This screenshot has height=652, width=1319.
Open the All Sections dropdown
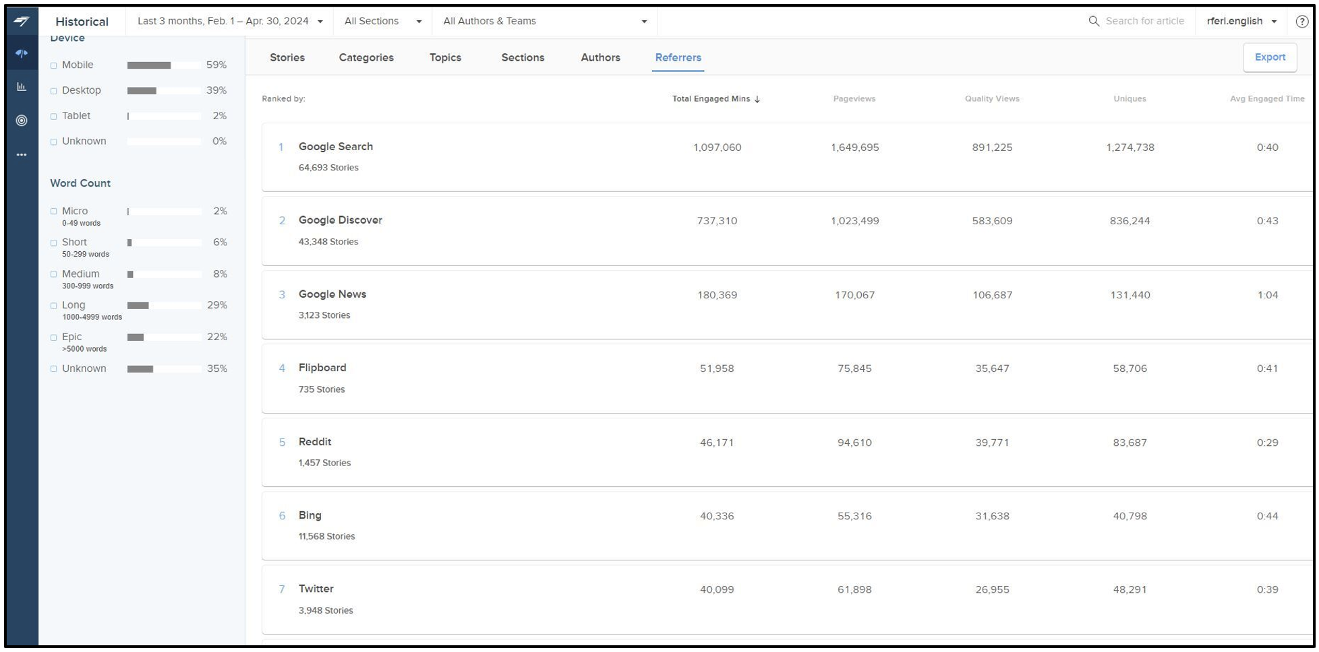382,22
